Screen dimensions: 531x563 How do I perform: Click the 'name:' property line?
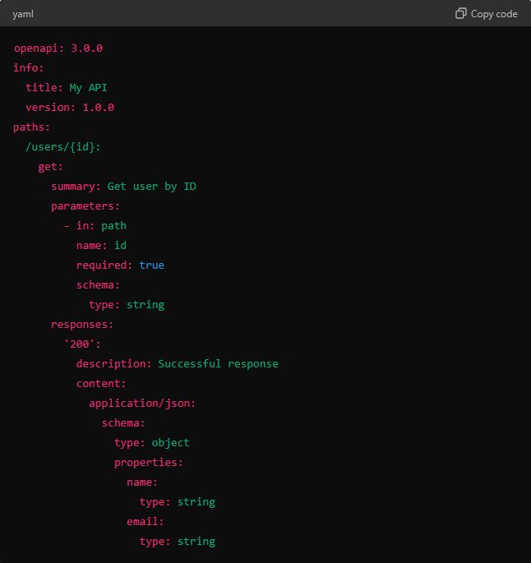coord(142,482)
